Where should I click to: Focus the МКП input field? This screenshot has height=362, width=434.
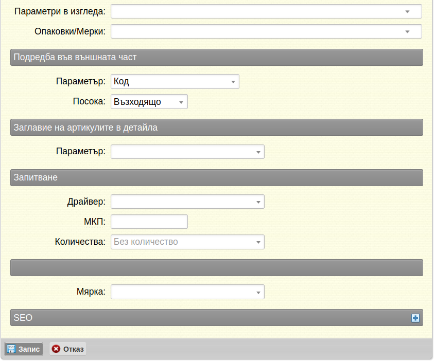[x=149, y=222]
